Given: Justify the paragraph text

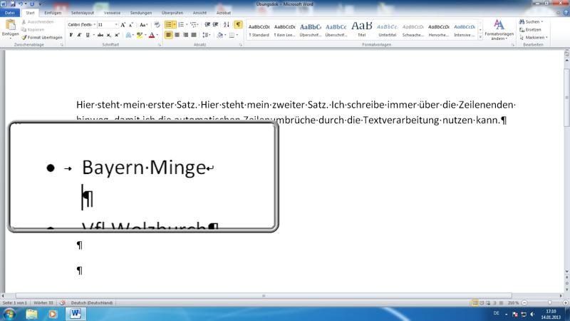Looking at the screenshot, I should 195,35.
